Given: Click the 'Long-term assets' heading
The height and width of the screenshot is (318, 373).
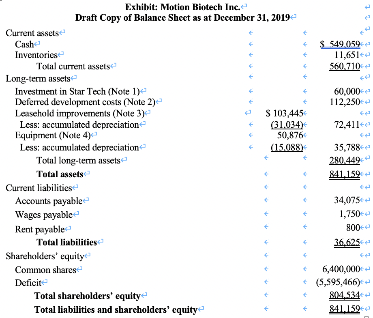Looking at the screenshot, I should pos(38,78).
